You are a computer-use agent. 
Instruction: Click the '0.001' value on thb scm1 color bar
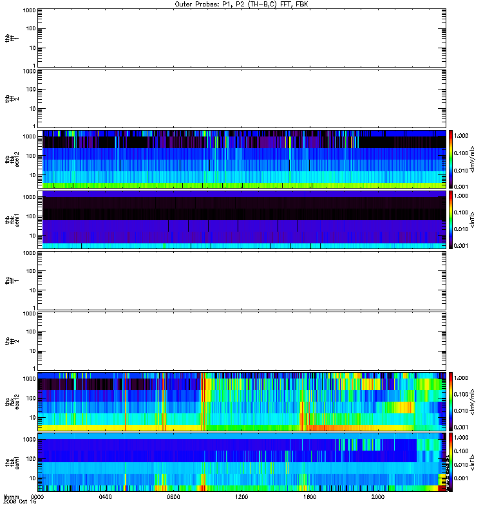[x=461, y=246]
